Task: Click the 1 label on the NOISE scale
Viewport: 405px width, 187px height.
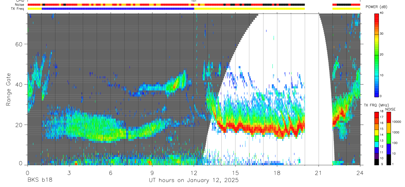Action: tap(393, 164)
